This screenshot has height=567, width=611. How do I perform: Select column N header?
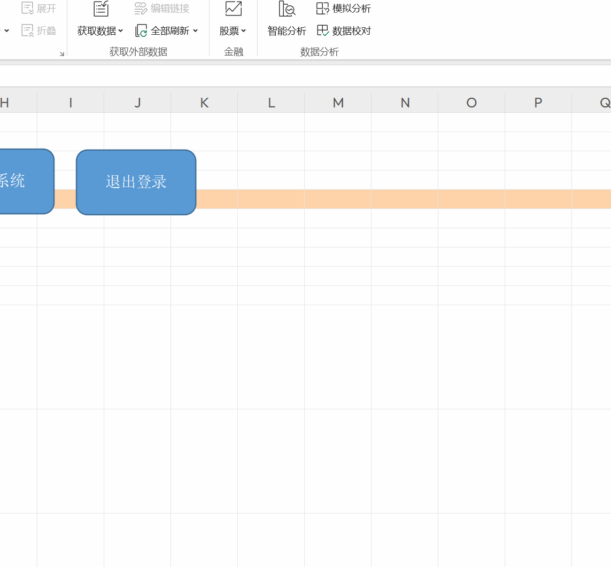point(405,103)
